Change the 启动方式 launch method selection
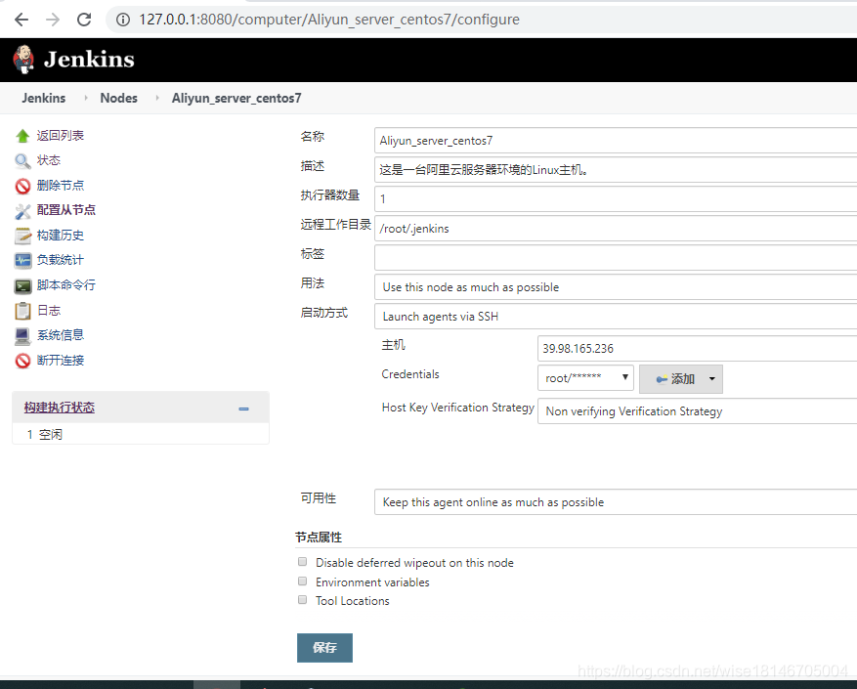The height and width of the screenshot is (689, 857). tap(615, 316)
